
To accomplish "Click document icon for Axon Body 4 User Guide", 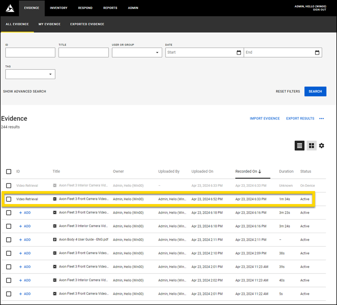I will [55, 239].
